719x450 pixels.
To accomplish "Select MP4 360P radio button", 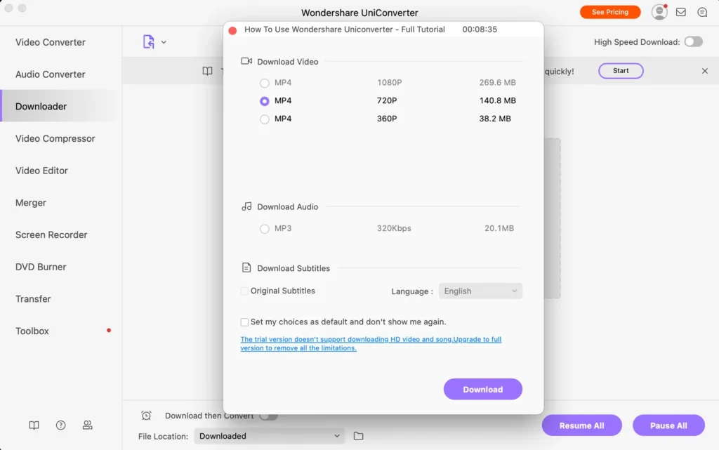I will tap(264, 119).
